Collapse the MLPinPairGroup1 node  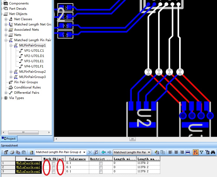click(11, 45)
